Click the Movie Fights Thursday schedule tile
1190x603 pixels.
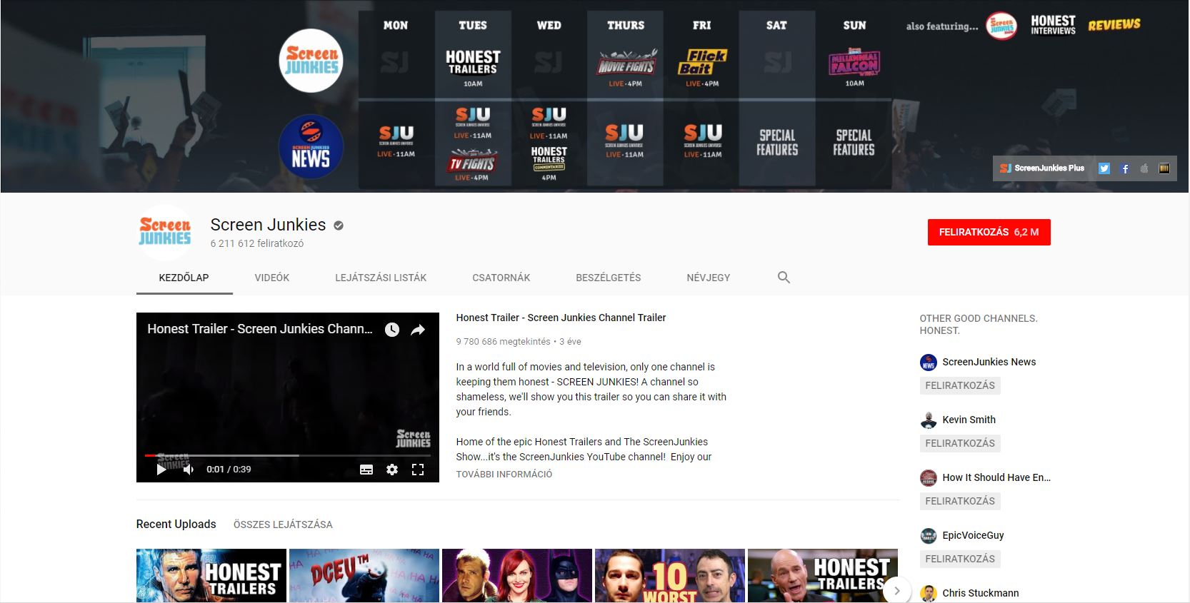point(626,67)
